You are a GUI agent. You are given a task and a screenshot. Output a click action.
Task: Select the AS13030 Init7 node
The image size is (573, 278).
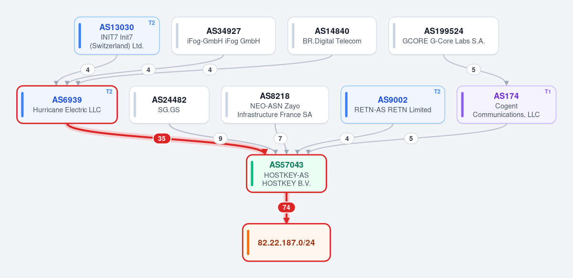(117, 36)
